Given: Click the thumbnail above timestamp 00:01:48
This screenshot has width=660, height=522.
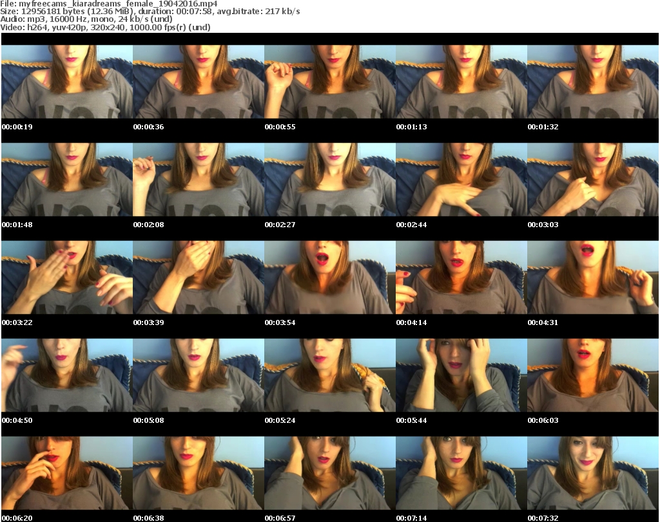Looking at the screenshot, I should click(67, 180).
